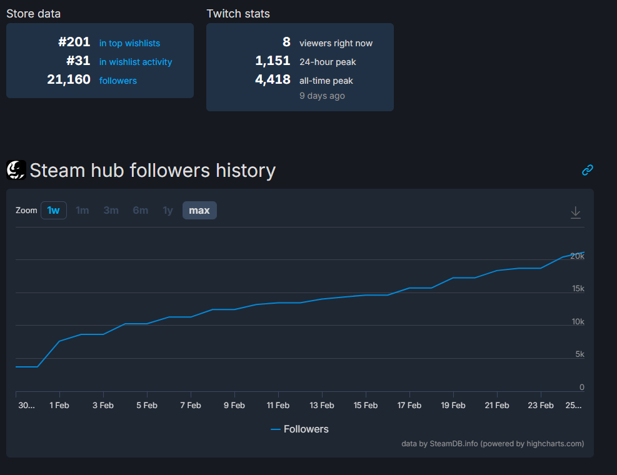Copy chart permalink via chain-link icon
Screen dimensions: 617x475
(x=587, y=170)
